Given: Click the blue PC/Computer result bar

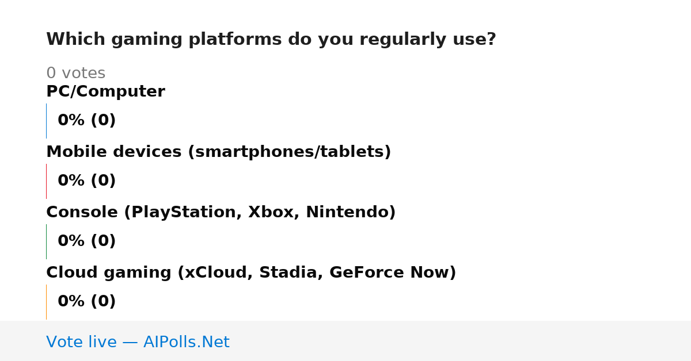Looking at the screenshot, I should coord(46,121).
